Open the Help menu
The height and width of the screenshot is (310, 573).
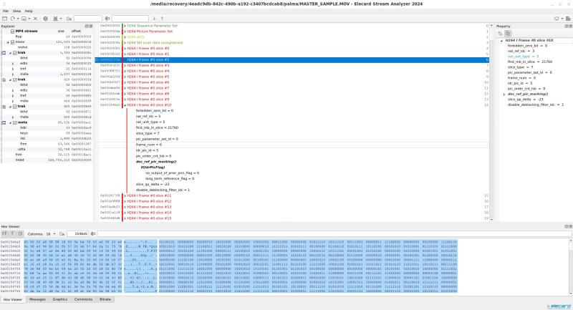pos(29,11)
